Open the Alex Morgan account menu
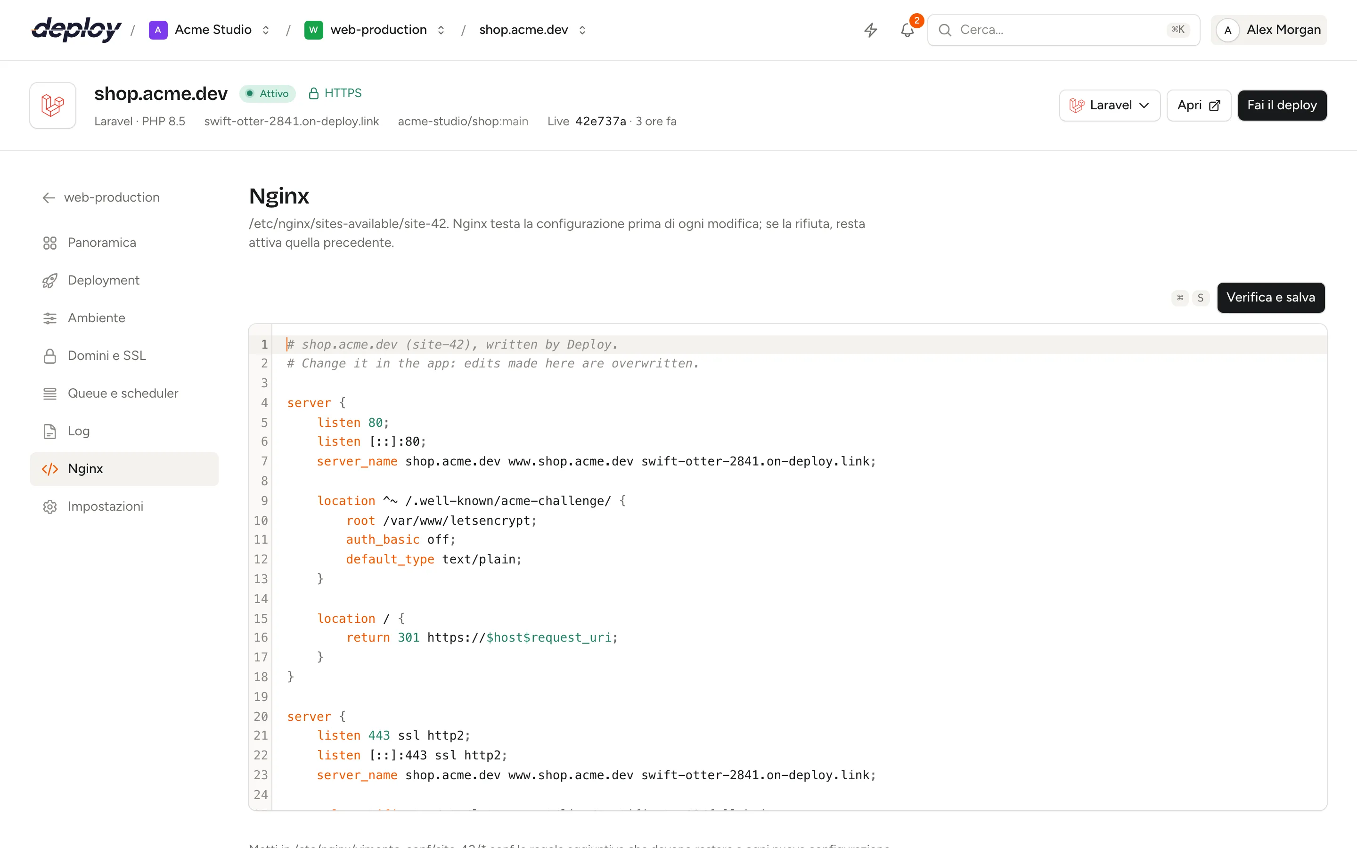 (1268, 30)
